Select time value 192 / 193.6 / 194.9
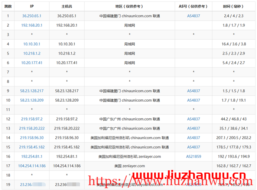 coord(234,157)
